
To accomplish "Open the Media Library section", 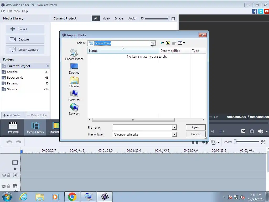I will pyautogui.click(x=35, y=128).
